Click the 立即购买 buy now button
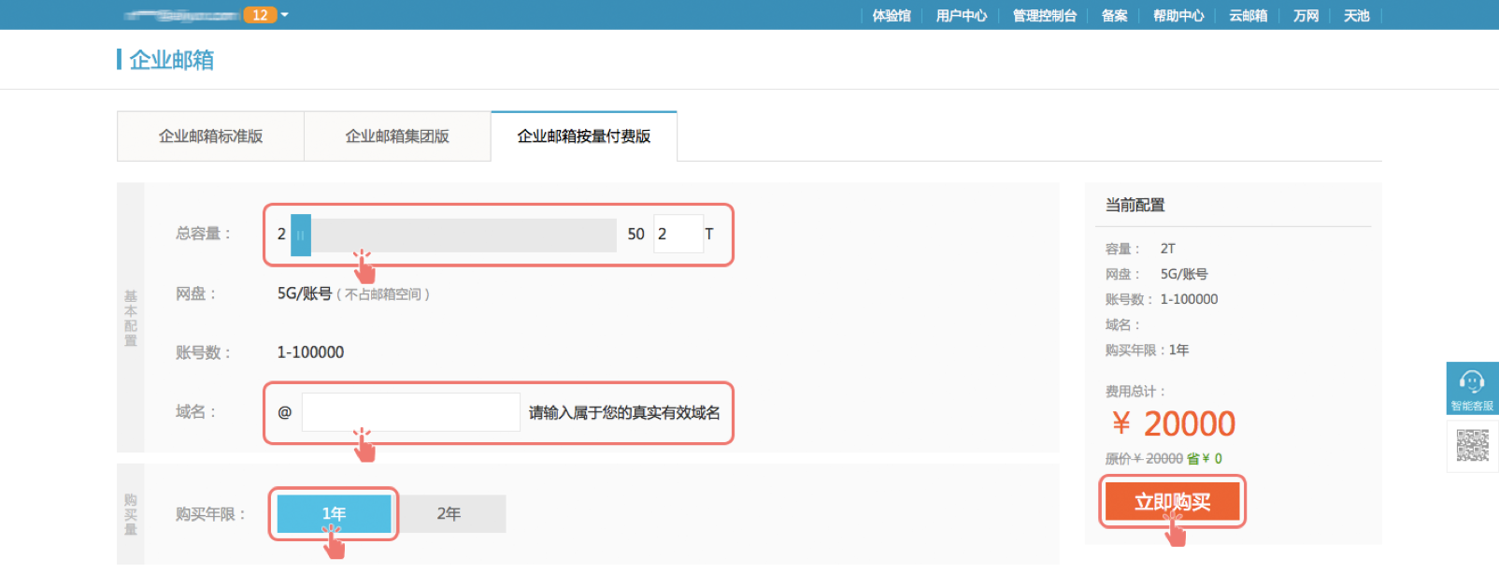This screenshot has width=1499, height=573. (1172, 502)
